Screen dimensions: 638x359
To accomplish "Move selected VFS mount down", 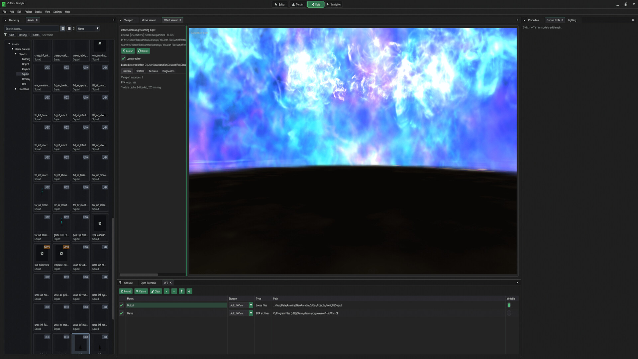I will tap(189, 291).
